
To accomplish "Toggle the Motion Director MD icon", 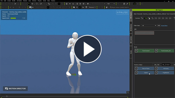I will point(31,7).
